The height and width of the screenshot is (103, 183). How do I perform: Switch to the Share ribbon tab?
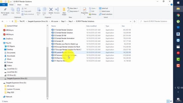tap(19, 5)
